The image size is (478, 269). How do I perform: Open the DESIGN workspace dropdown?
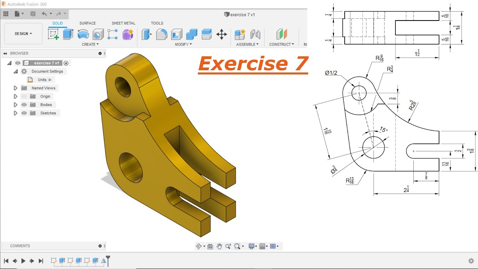click(23, 34)
